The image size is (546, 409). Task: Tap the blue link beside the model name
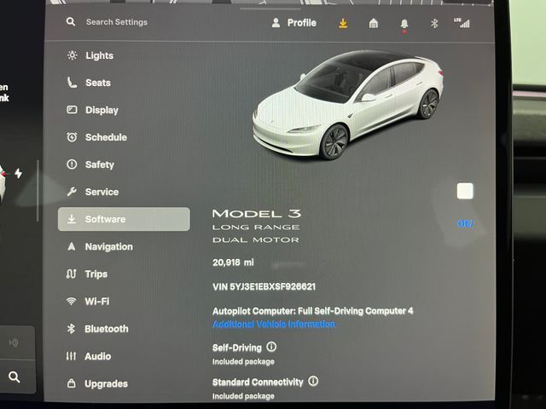click(x=465, y=223)
